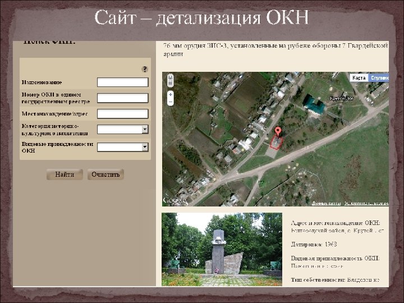Zoom out with the map minus button

click(x=171, y=102)
